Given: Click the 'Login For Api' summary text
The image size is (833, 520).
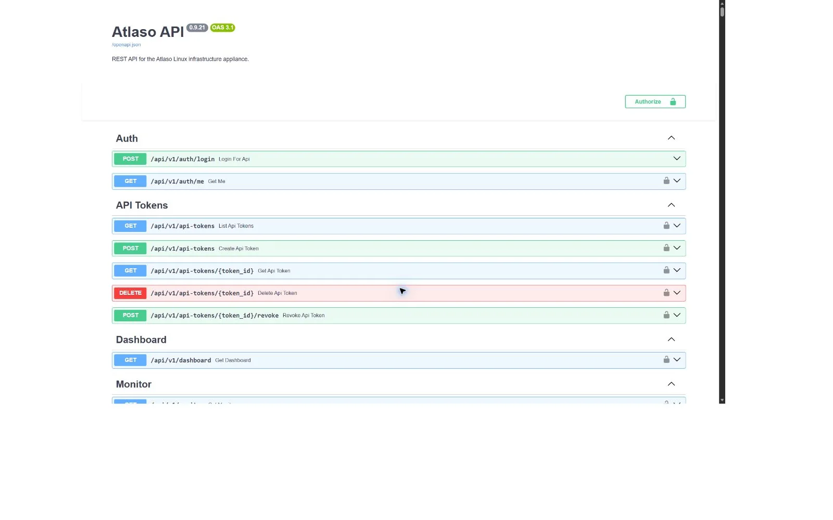Looking at the screenshot, I should coord(234,159).
